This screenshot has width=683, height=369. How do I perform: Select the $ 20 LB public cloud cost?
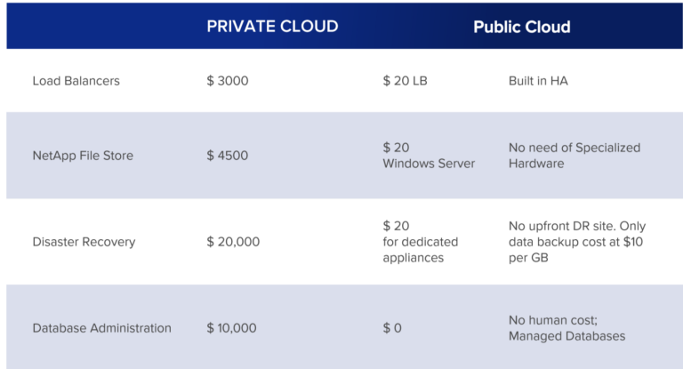pos(405,81)
